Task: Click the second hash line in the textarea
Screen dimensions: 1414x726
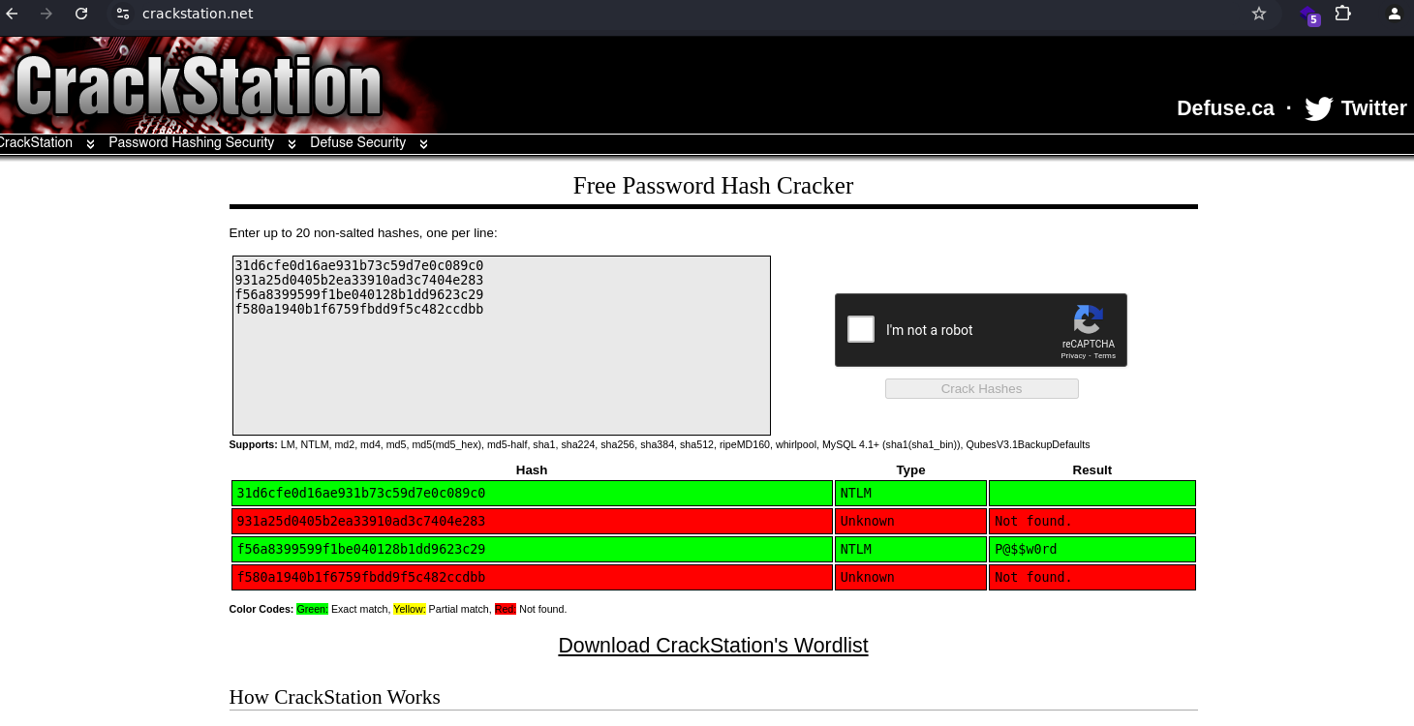Action: coord(358,280)
